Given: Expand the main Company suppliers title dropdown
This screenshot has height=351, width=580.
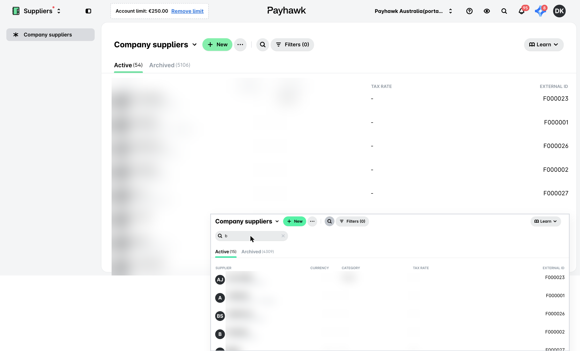Looking at the screenshot, I should pyautogui.click(x=194, y=45).
